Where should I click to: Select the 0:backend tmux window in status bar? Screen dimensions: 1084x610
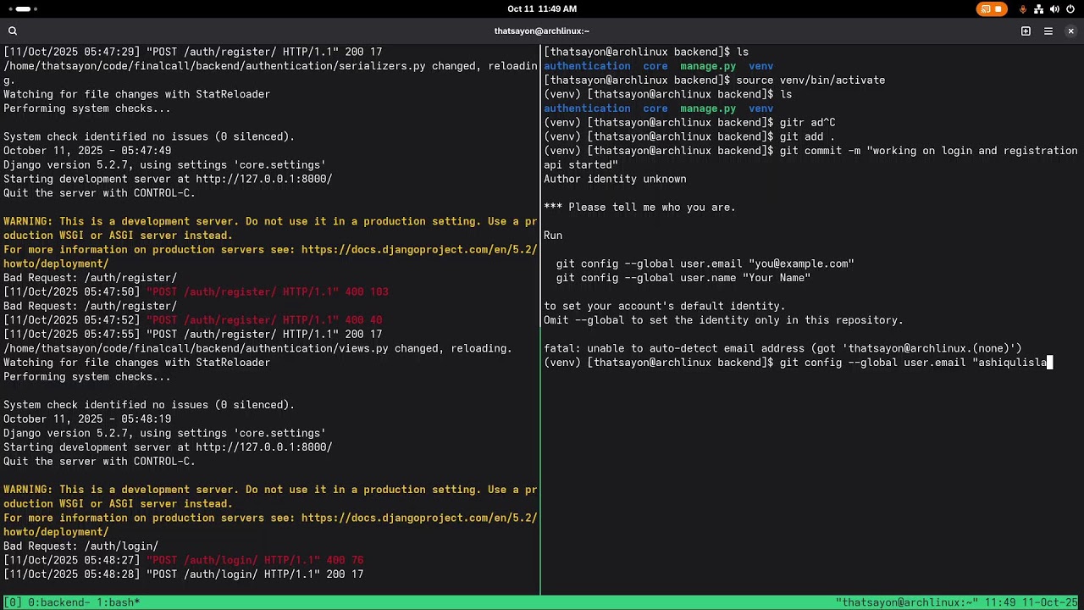point(59,602)
